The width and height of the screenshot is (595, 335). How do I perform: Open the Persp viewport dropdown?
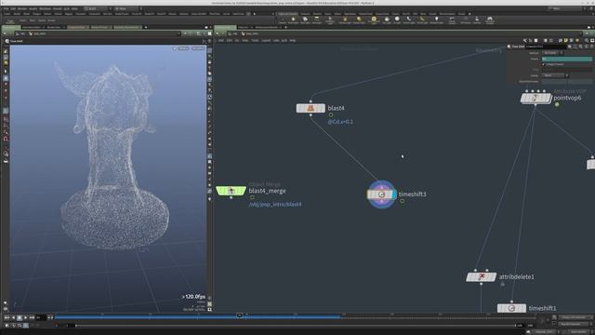tap(184, 48)
